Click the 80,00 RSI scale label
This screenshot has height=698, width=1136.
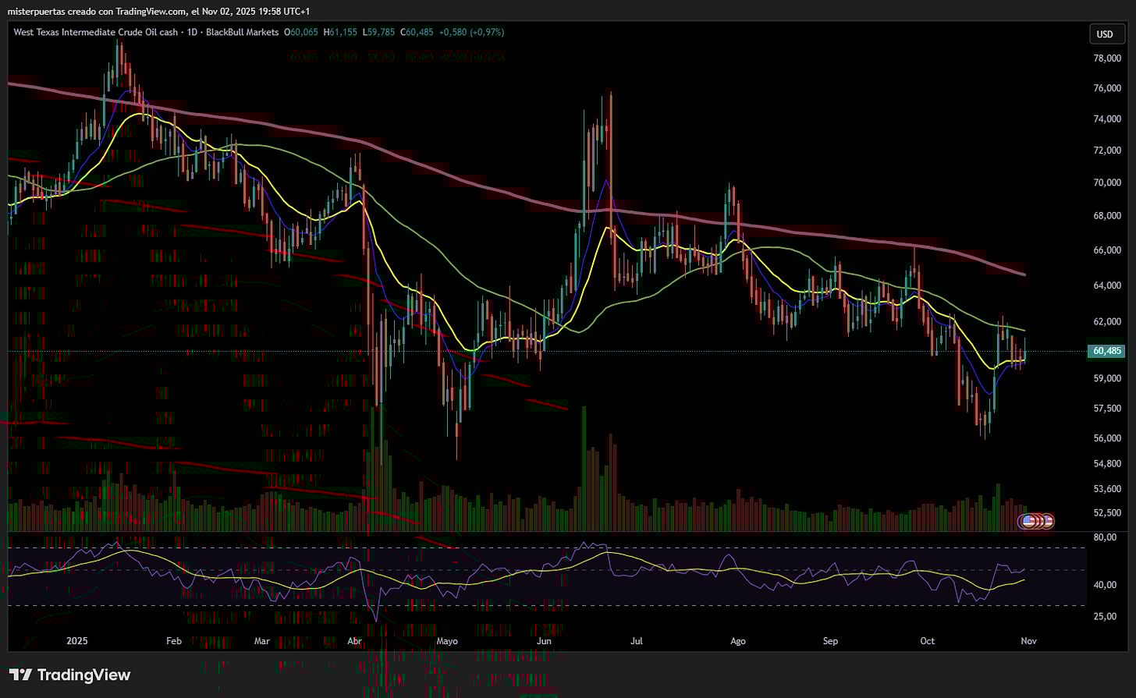coord(1105,538)
